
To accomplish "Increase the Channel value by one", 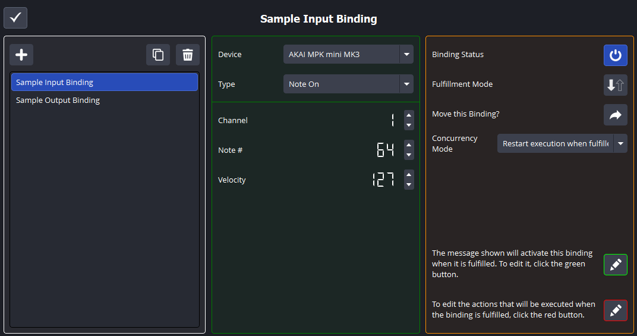I will pos(409,115).
